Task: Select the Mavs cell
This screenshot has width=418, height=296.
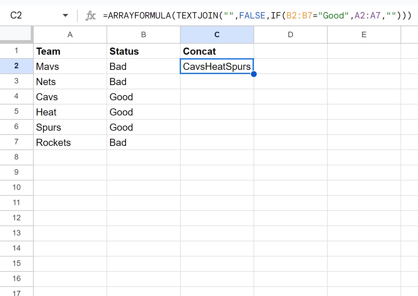Action: tap(70, 66)
